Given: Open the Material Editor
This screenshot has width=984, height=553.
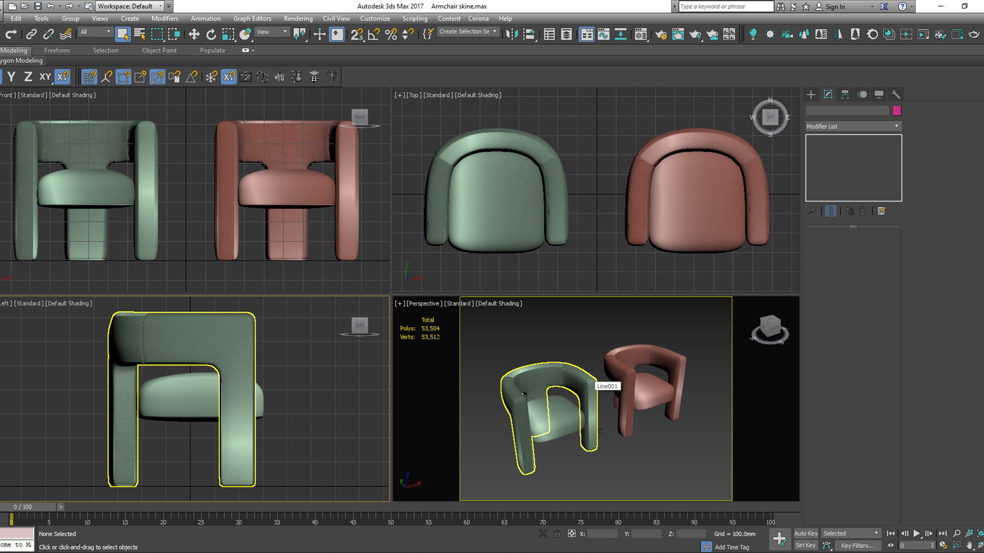Looking at the screenshot, I should [641, 34].
